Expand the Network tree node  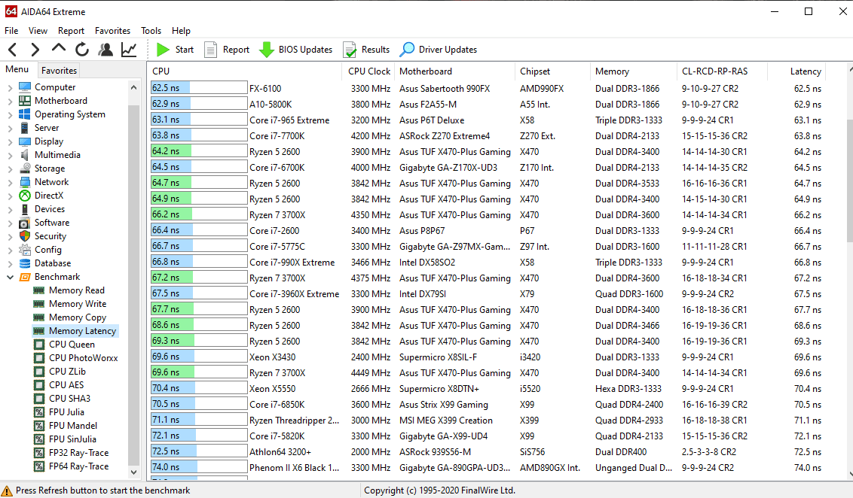click(10, 183)
